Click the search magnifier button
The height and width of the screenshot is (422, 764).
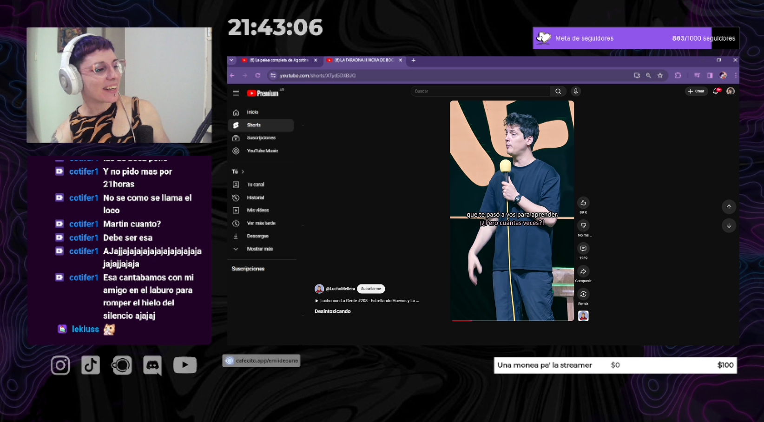[558, 91]
